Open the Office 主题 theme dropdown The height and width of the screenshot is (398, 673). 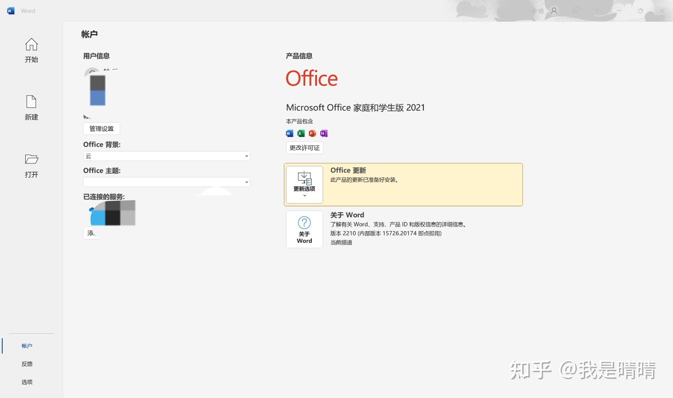click(167, 182)
